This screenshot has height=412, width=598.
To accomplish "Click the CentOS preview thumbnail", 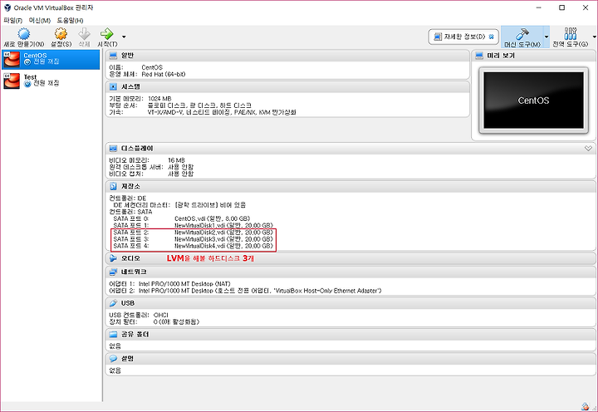I will 533,101.
